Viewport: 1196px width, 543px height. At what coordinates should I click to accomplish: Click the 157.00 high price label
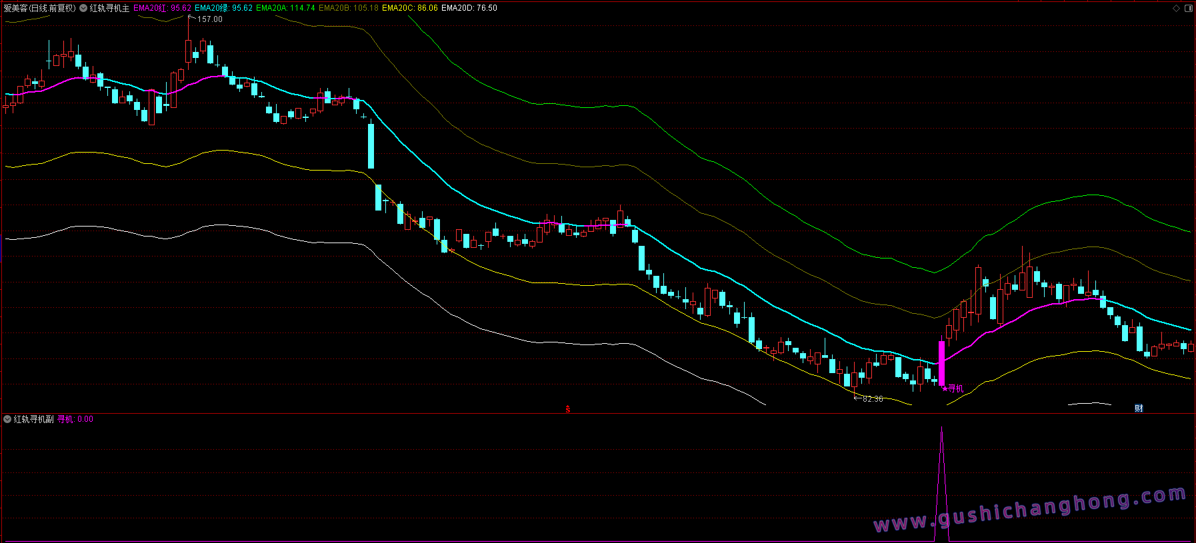tap(210, 19)
